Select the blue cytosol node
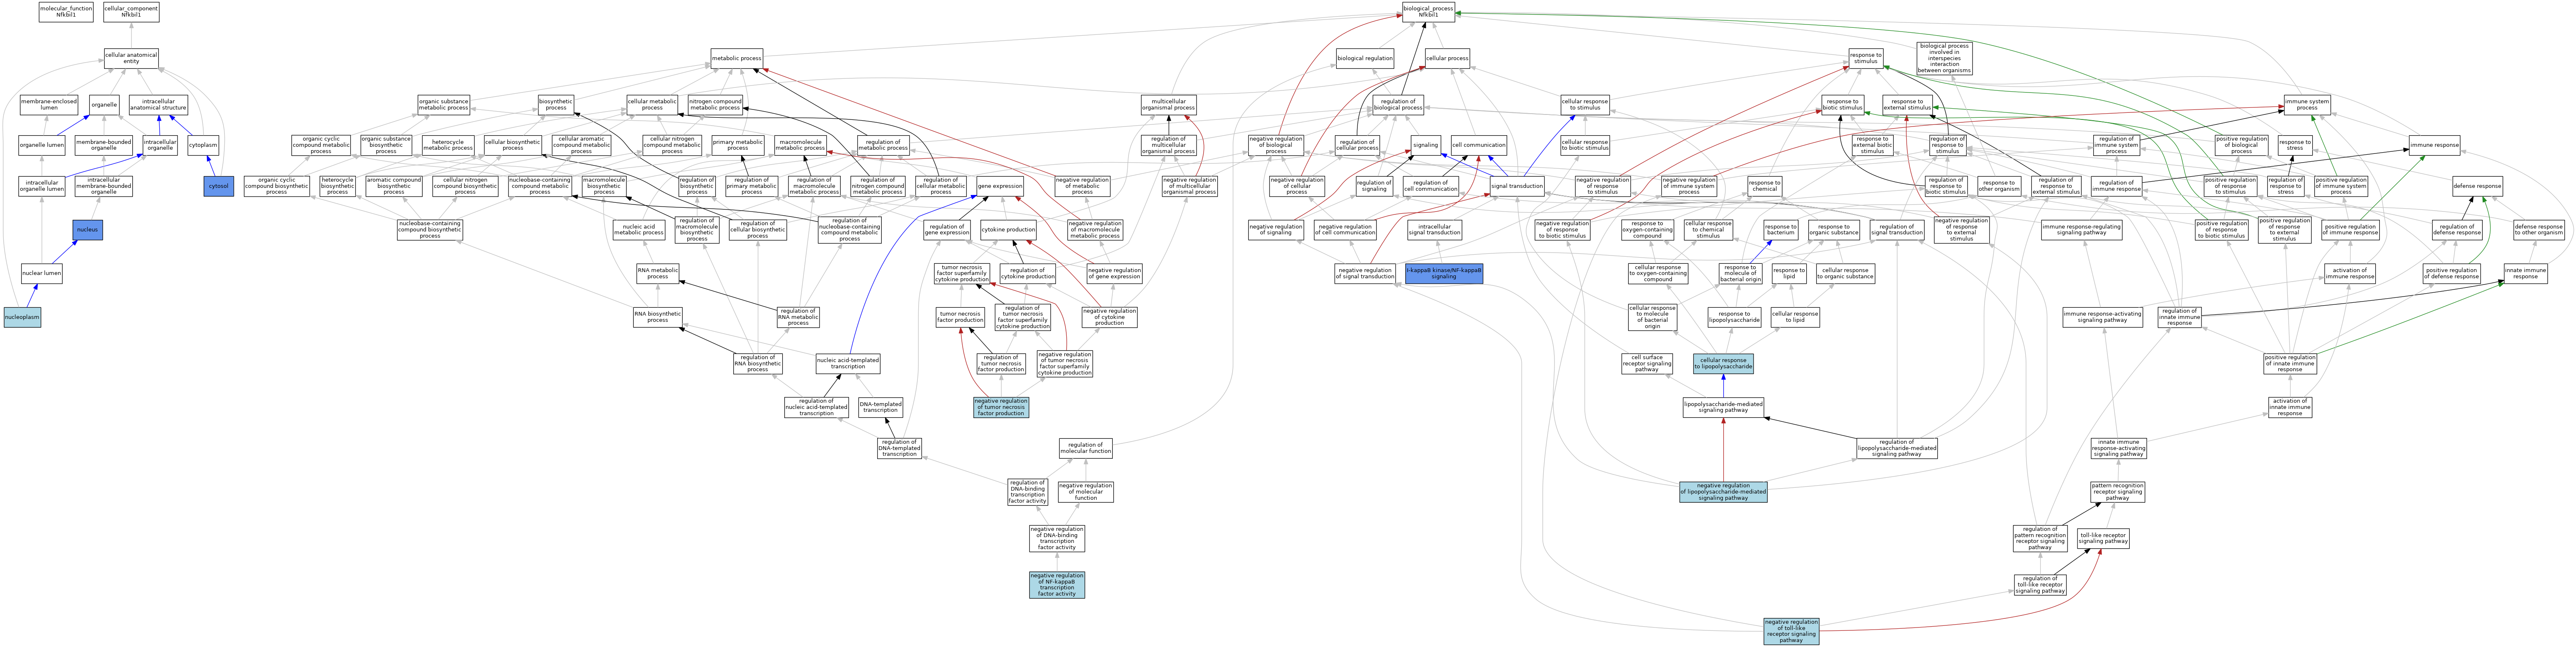 tap(219, 186)
